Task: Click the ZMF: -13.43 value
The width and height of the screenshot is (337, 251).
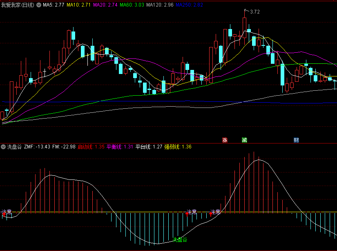Action: pyautogui.click(x=37, y=147)
